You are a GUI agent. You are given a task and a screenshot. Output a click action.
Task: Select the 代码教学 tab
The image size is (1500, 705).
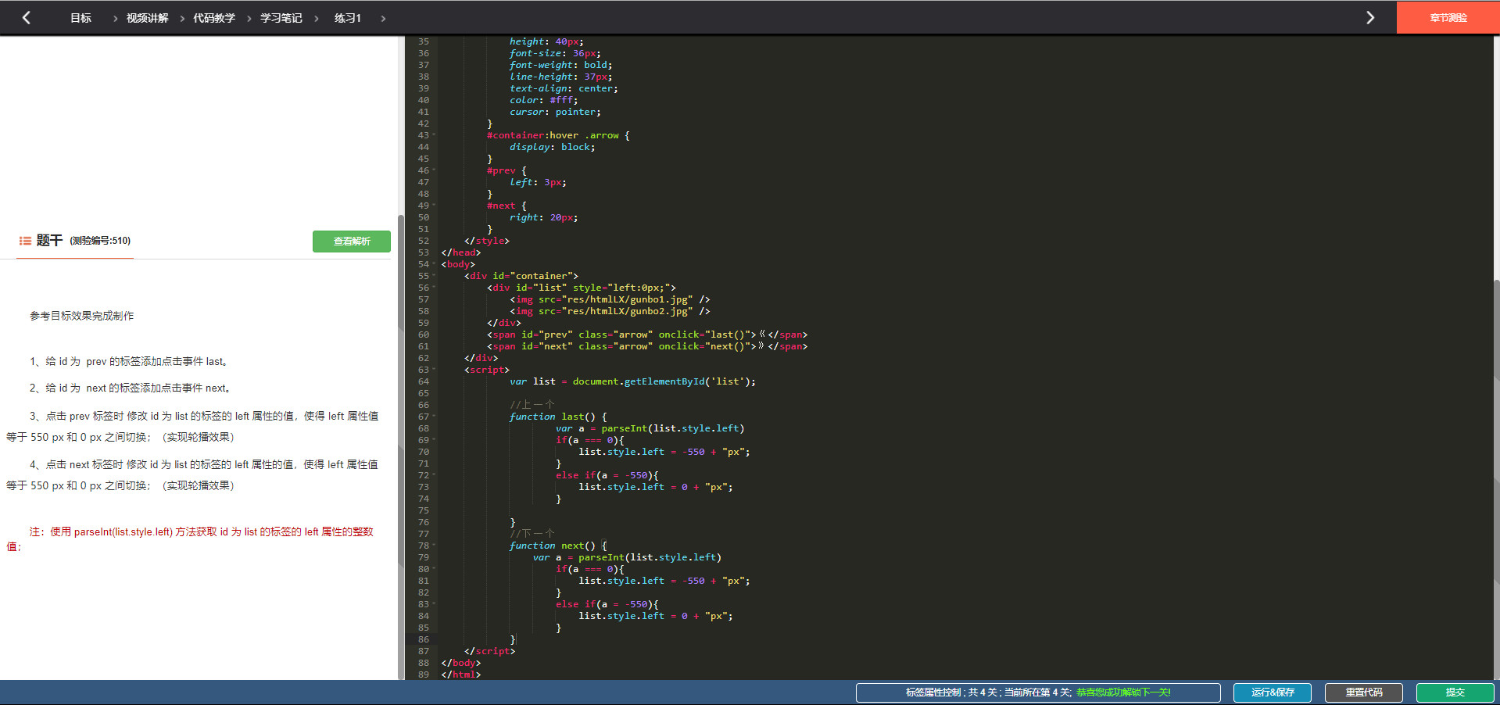pyautogui.click(x=214, y=18)
